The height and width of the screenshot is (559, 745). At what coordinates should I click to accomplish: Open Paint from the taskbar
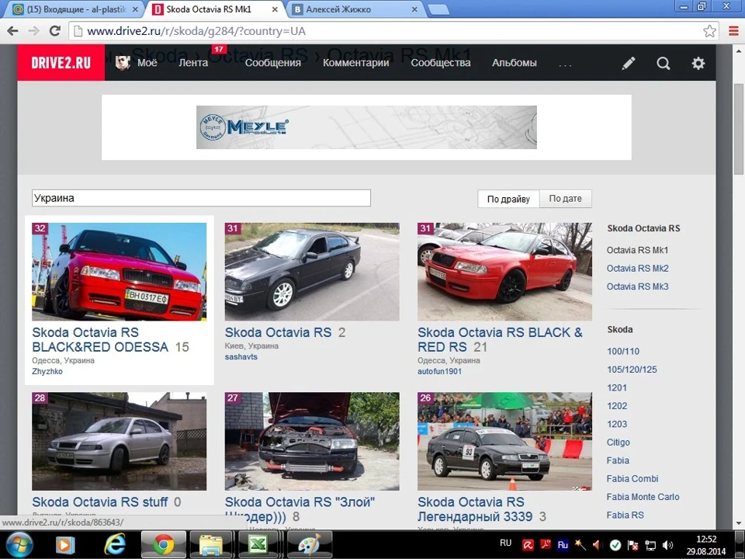coord(310,545)
